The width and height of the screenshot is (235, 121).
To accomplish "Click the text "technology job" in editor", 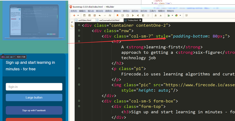I will (x=138, y=58).
